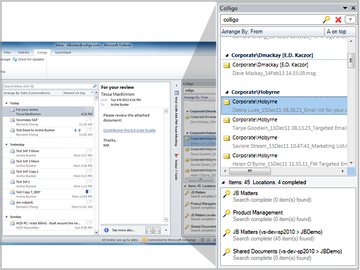Collapse the Today group in Inbox
Screen dimensions: 360x270
pyautogui.click(x=6, y=103)
